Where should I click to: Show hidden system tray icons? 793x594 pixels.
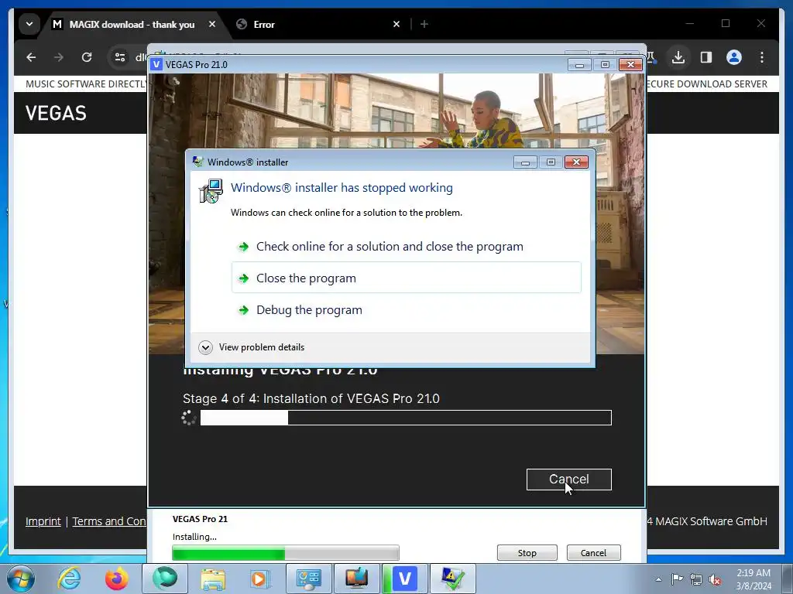(658, 579)
